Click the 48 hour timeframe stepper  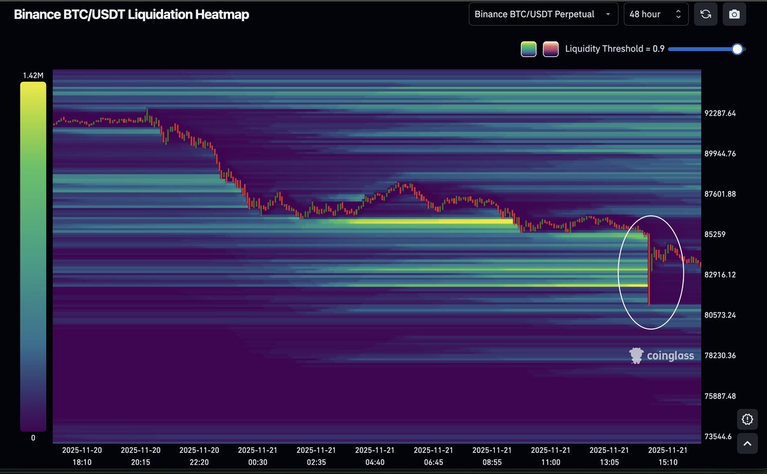pyautogui.click(x=656, y=14)
